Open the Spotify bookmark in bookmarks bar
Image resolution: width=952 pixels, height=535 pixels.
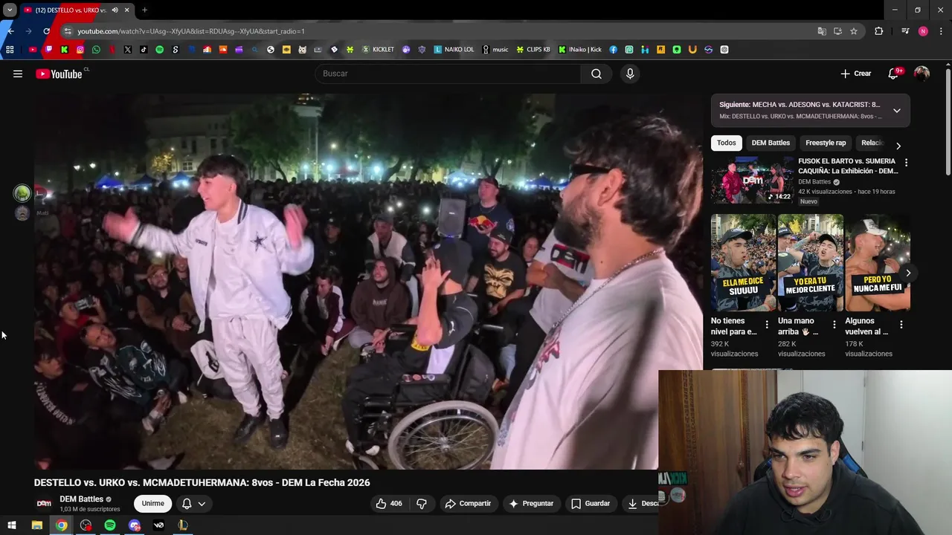point(159,50)
